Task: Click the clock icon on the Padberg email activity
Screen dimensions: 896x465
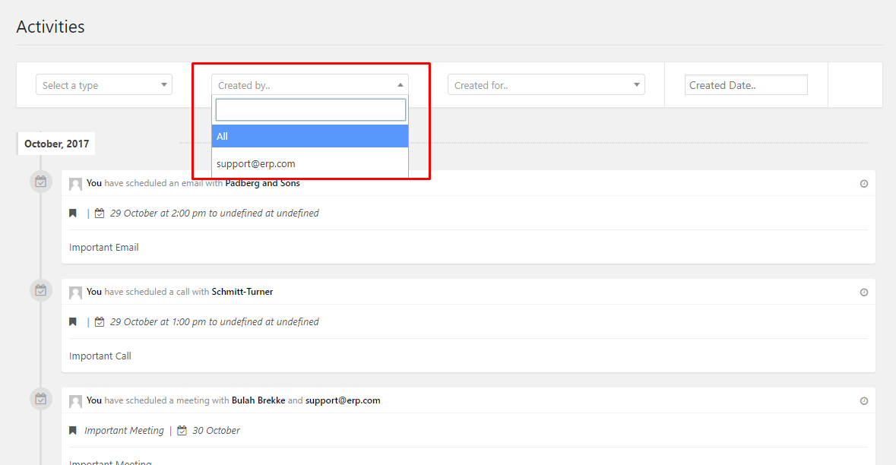Action: tap(863, 184)
